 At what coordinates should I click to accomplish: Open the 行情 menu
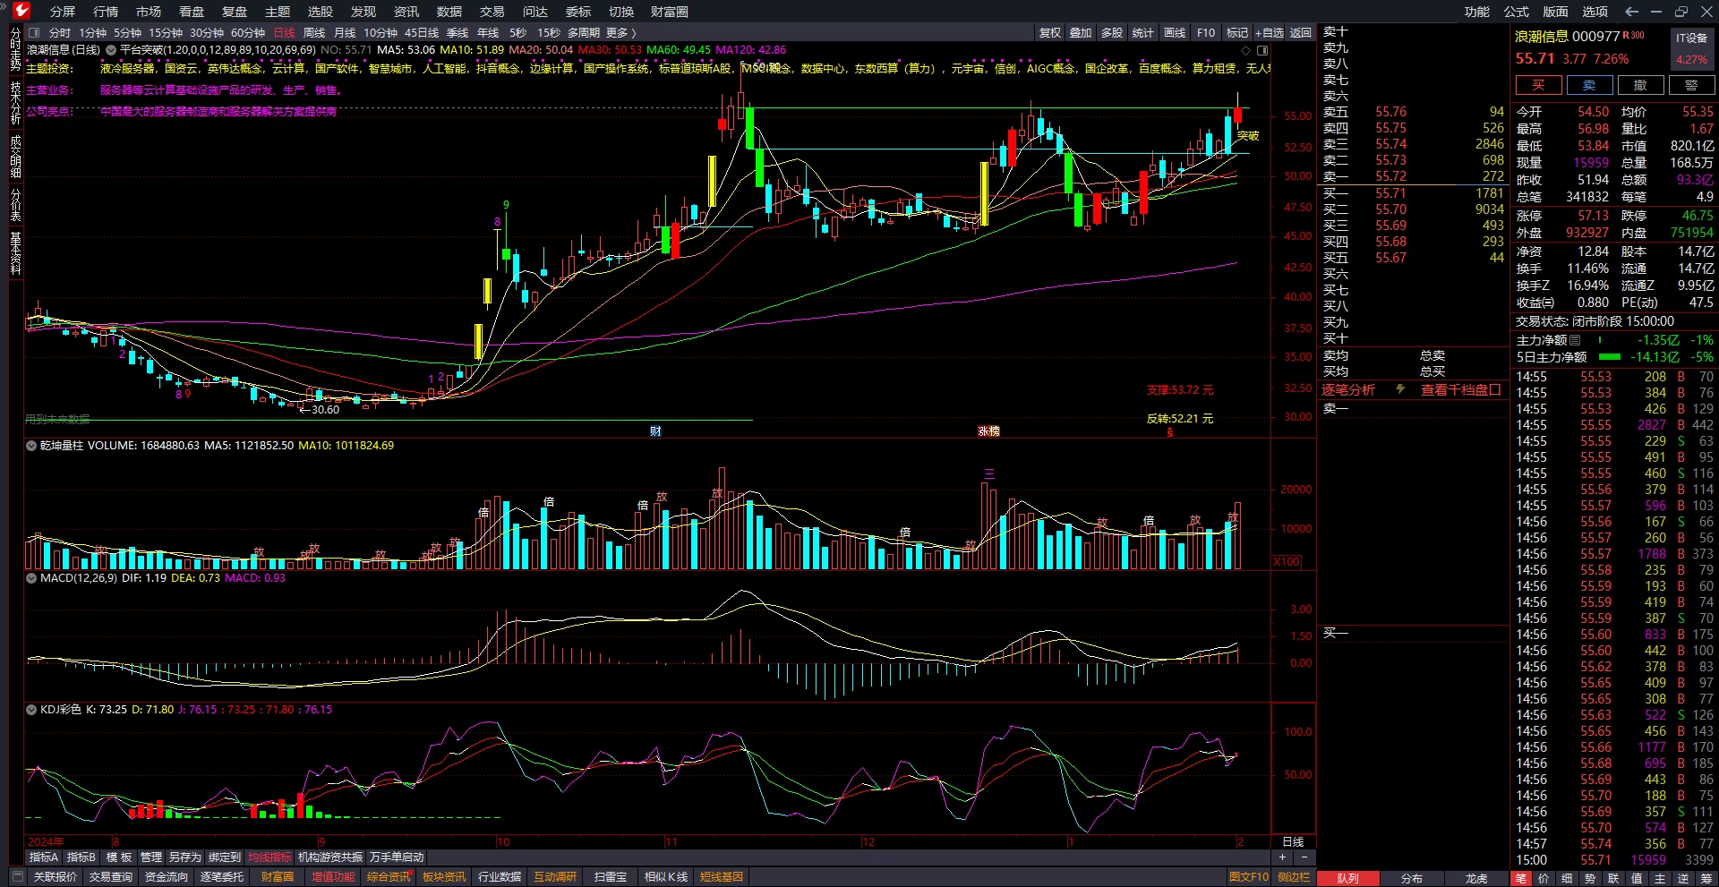click(106, 12)
